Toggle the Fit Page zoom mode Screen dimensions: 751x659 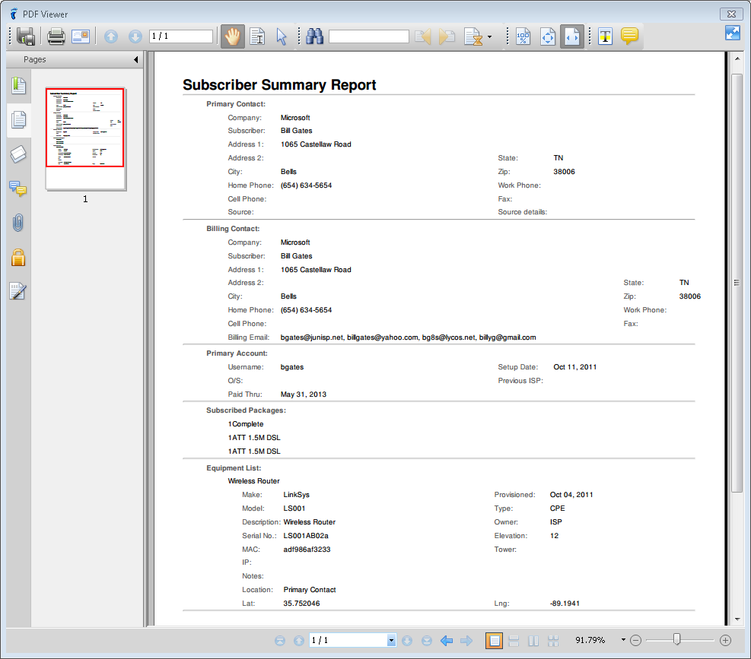pyautogui.click(x=547, y=36)
